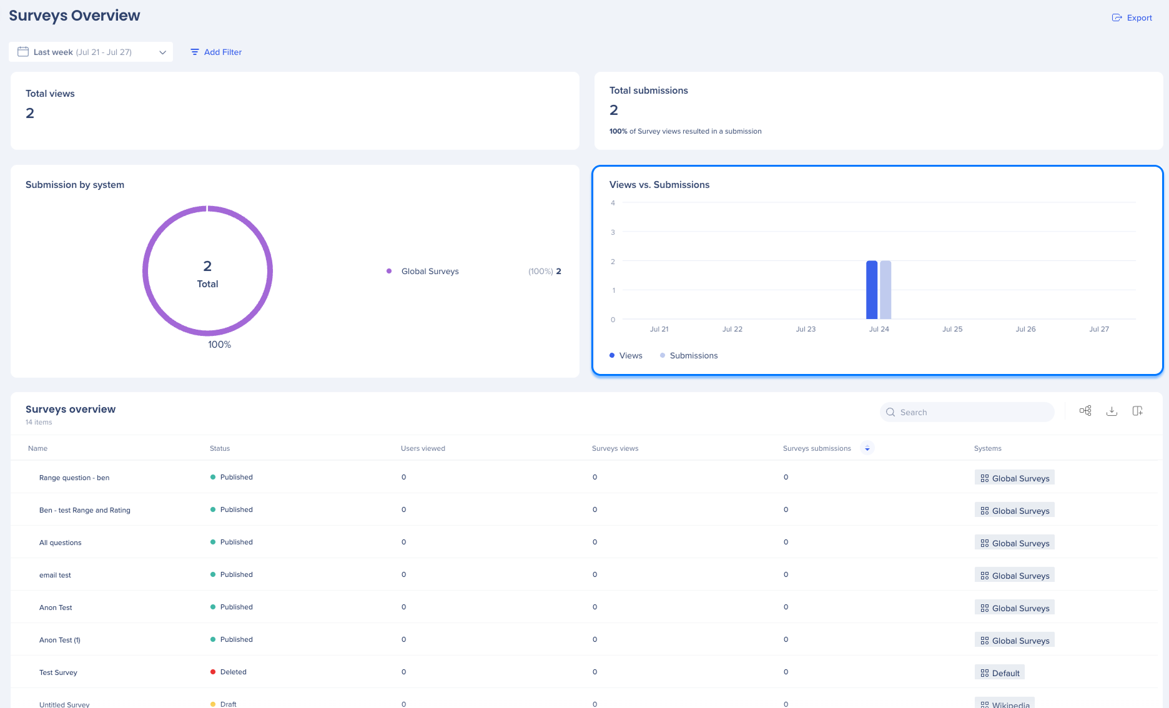Click Global Surveys tag in Range question row
Viewport: 1169px width, 708px height.
(x=1015, y=478)
